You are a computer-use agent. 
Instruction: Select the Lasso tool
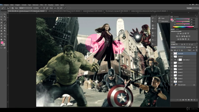tap(2, 17)
